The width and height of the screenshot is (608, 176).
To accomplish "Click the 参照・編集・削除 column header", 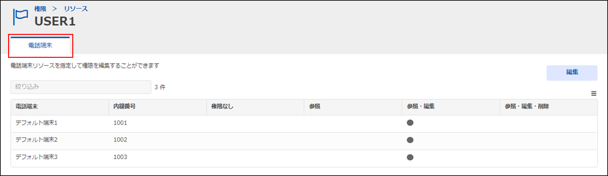I will (x=527, y=107).
